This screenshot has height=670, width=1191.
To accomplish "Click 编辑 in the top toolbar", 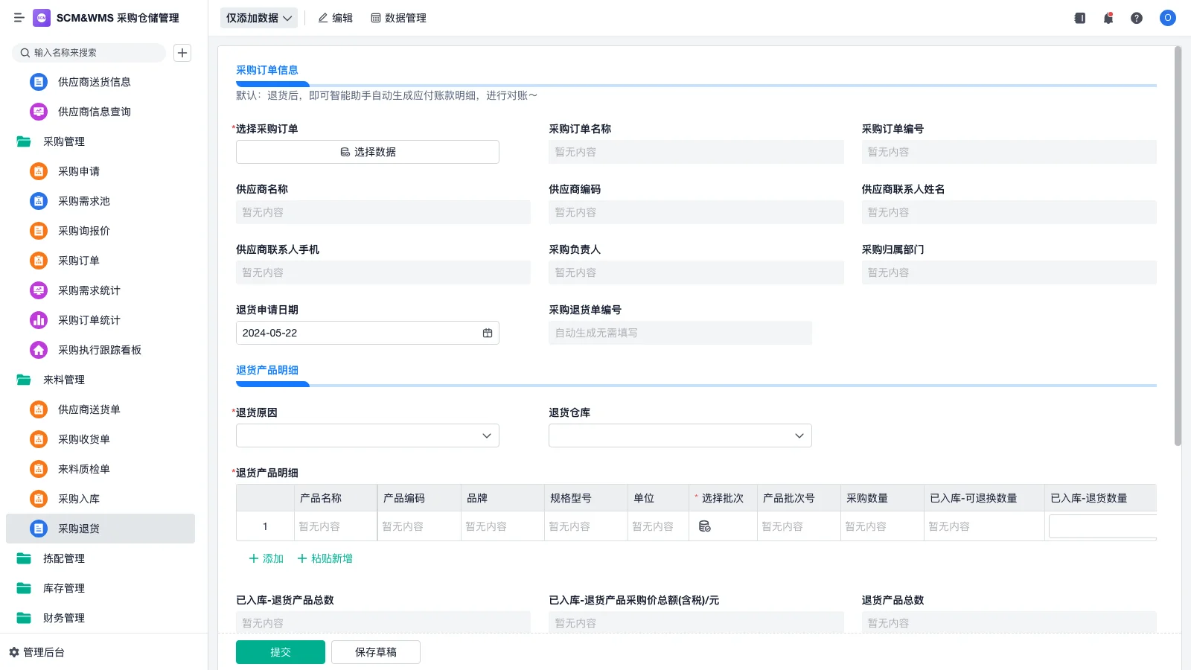I will (336, 18).
